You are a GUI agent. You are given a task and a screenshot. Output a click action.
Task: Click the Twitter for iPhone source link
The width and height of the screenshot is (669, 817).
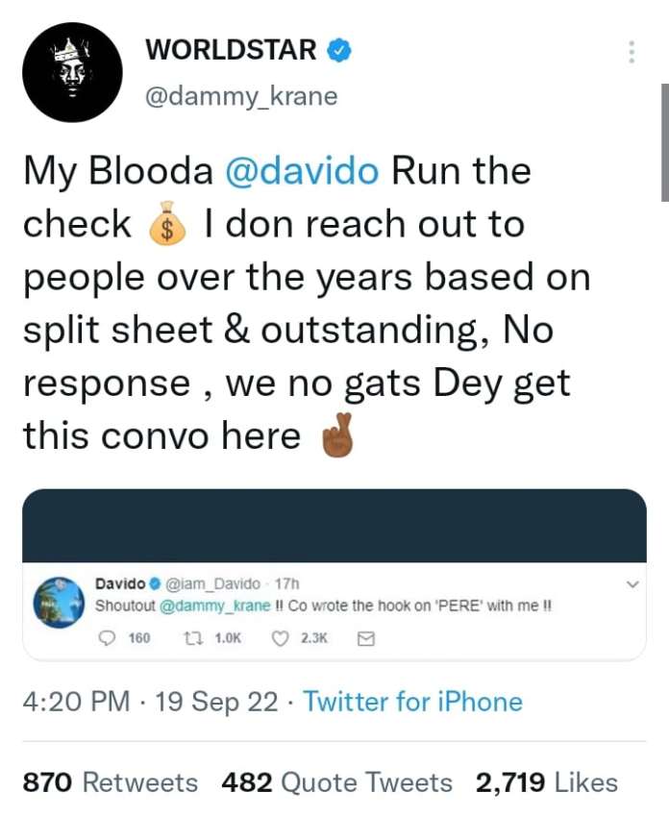pos(412,702)
